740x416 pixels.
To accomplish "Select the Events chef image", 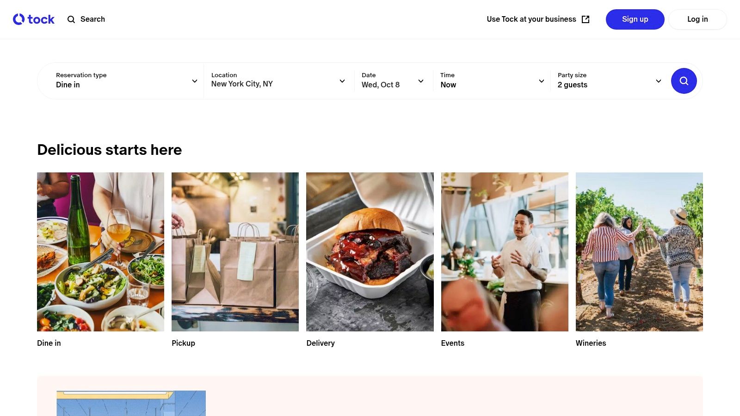I will coord(505,252).
